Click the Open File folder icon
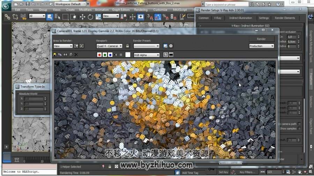 pyautogui.click(x=22, y=4)
